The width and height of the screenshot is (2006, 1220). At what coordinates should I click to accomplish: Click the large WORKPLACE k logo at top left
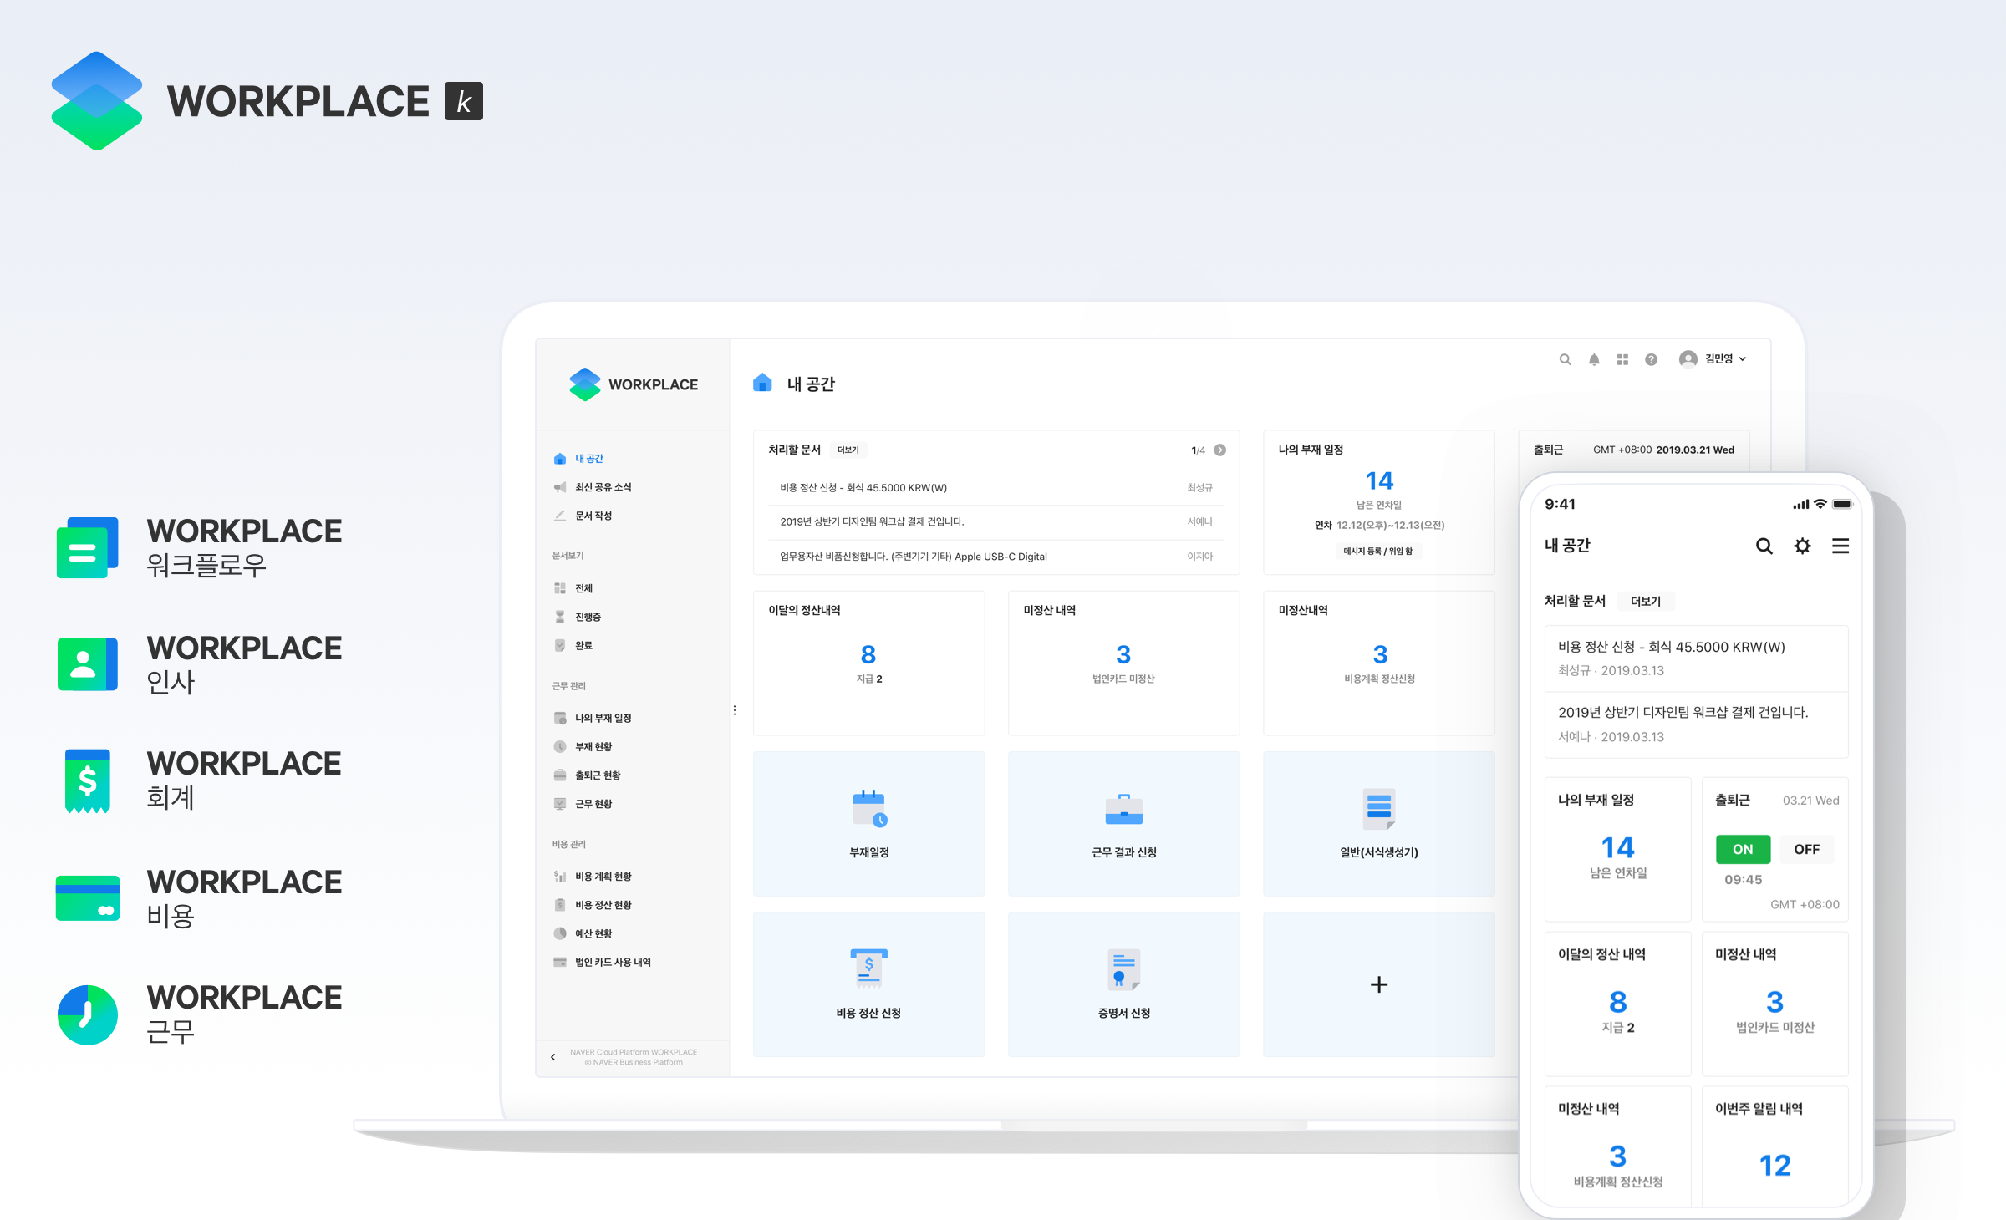(267, 101)
